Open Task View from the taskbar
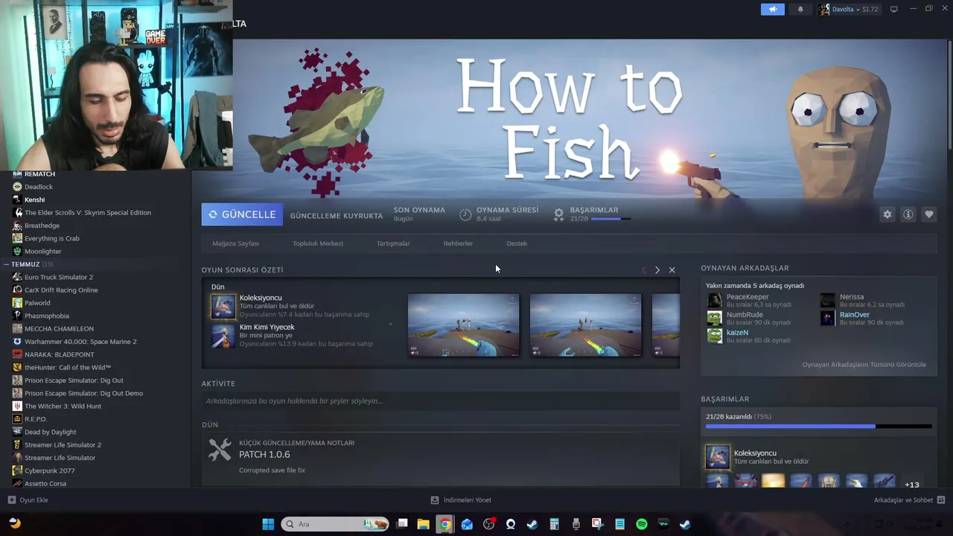Screen dimensions: 953x536 pyautogui.click(x=402, y=524)
